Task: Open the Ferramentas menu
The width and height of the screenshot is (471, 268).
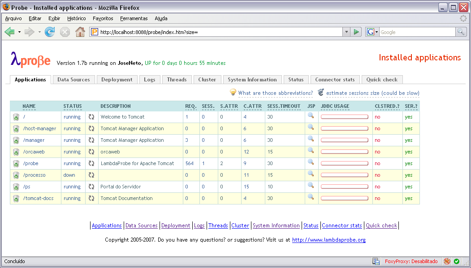Action: point(134,18)
